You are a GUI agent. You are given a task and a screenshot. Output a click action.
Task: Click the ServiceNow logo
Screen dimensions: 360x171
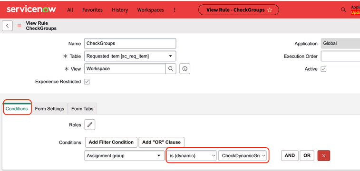point(31,9)
